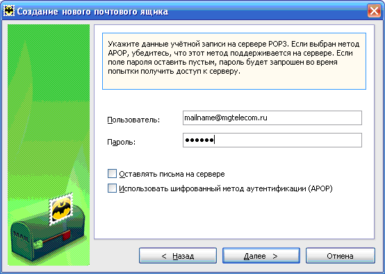
Task: Click the red flag on the mailbox
Action: pos(67,236)
